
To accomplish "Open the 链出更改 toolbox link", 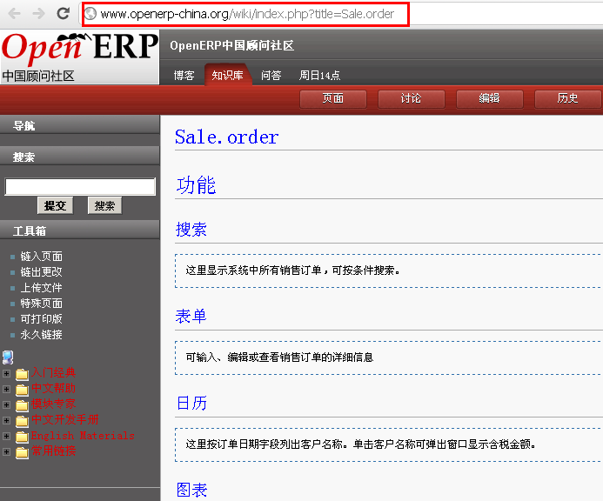I will pos(42,272).
